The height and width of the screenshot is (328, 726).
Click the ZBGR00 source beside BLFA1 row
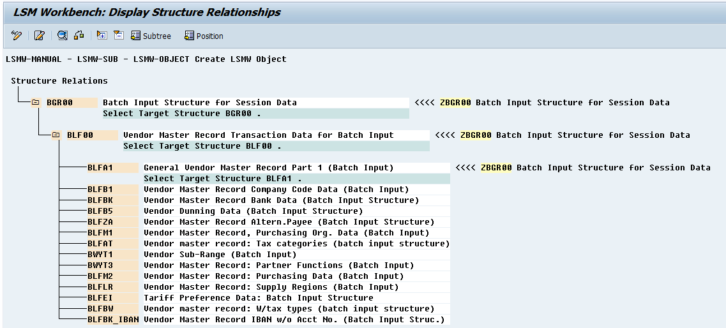click(x=496, y=167)
